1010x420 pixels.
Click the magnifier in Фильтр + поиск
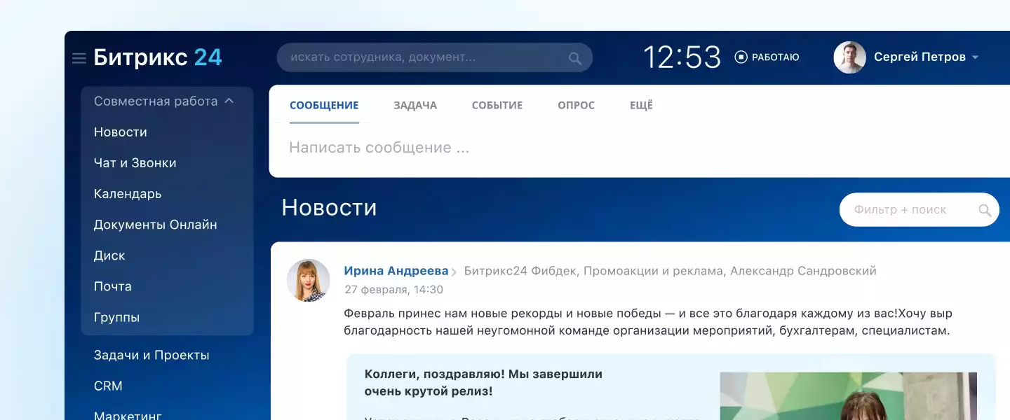[984, 210]
